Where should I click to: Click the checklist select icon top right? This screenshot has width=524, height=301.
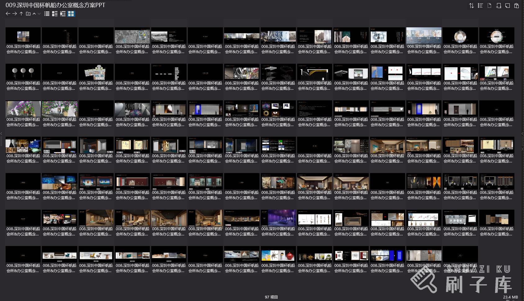(x=480, y=6)
